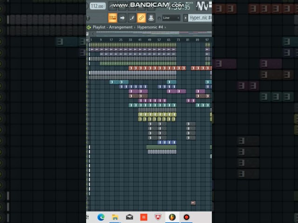Toggle typing keyboard to piano button
Viewport: 298px width, 223px height.
113,18
